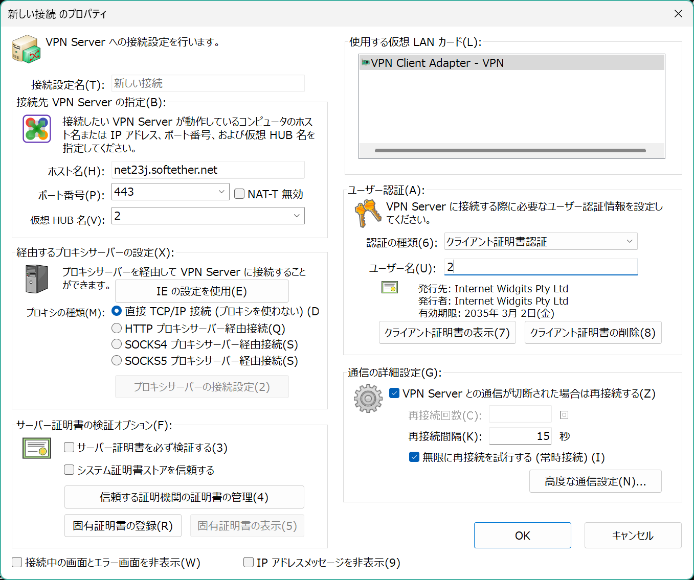Click the VPN server computer icon at top
694x580 pixels.
pos(26,49)
